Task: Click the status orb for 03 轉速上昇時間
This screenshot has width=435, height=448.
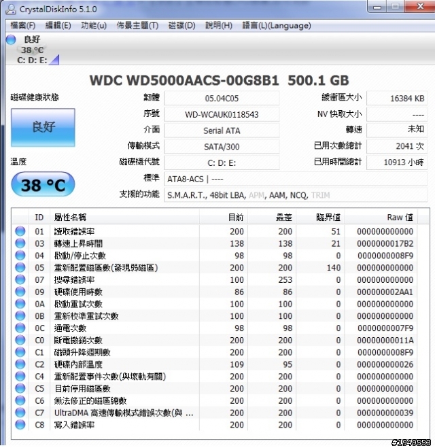Action: pos(20,243)
